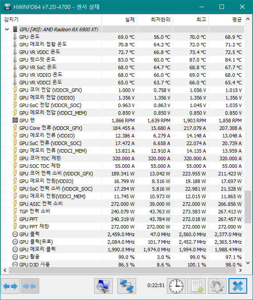Open the remote network computers icon
The width and height of the screenshot is (253, 300).
pos(127,286)
